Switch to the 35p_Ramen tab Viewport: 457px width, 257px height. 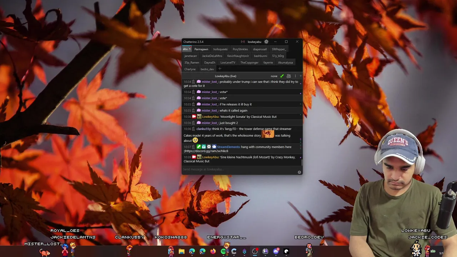(x=192, y=62)
